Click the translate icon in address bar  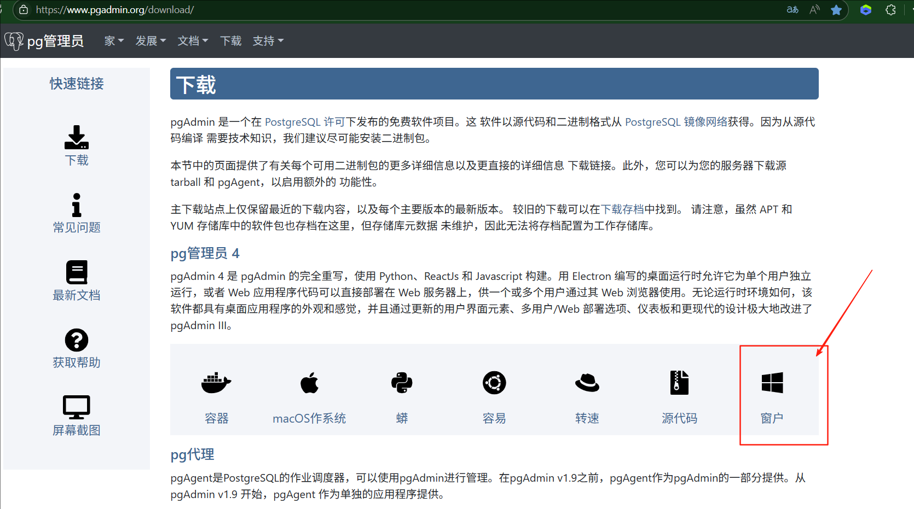[792, 10]
